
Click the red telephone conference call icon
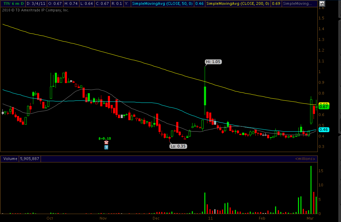[x=106, y=142]
